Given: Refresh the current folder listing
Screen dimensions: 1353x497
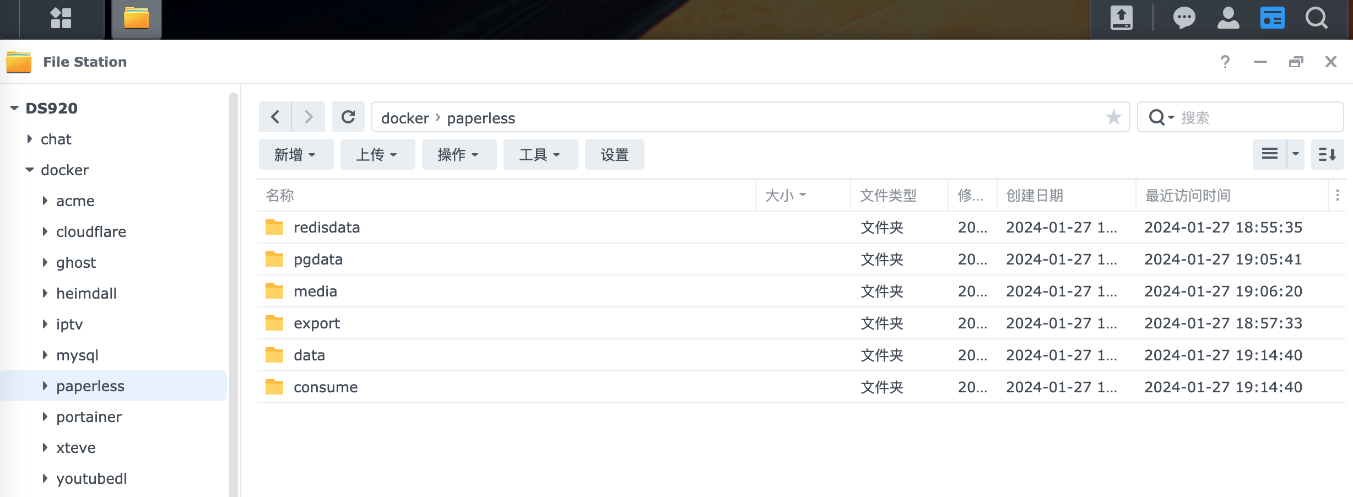Looking at the screenshot, I should [348, 117].
